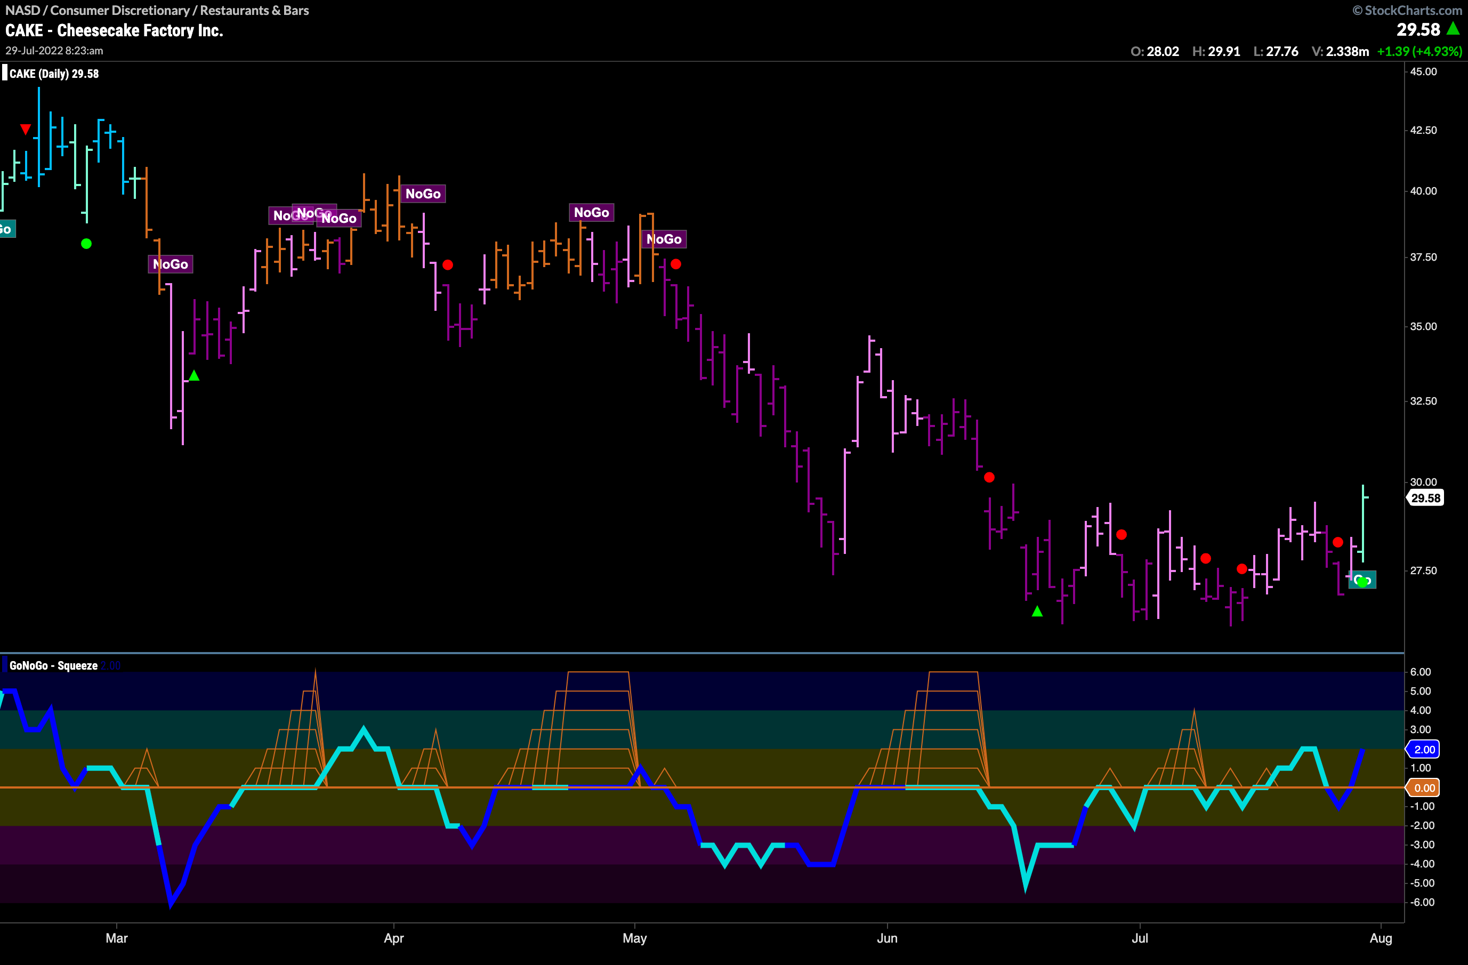This screenshot has width=1468, height=965.
Task: Click the Jun label on the date axis
Action: (x=887, y=938)
